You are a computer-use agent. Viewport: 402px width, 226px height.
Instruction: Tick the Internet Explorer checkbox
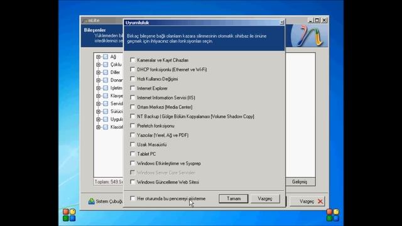coord(133,88)
